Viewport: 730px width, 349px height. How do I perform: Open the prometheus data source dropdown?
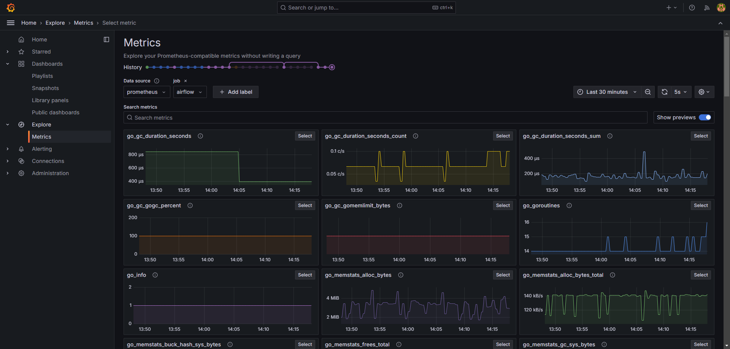tap(146, 92)
